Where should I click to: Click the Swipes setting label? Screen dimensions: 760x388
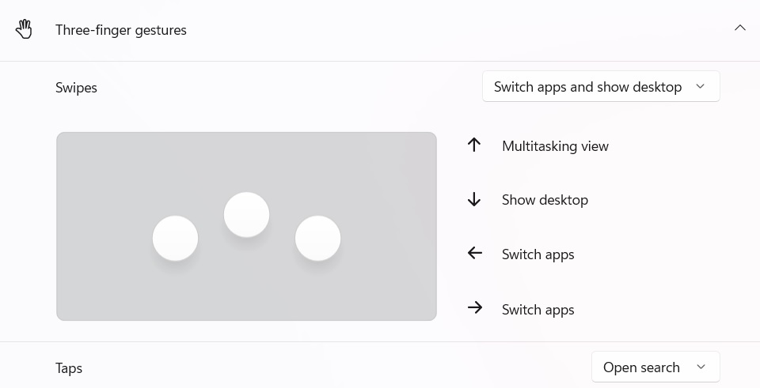point(76,88)
